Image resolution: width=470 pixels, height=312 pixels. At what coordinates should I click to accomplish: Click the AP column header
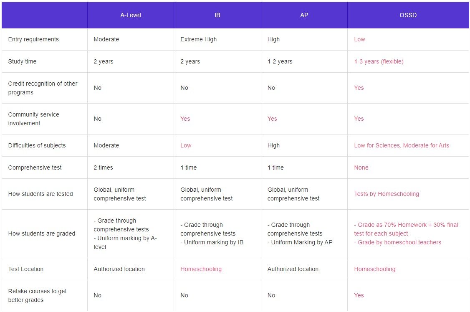pos(304,15)
